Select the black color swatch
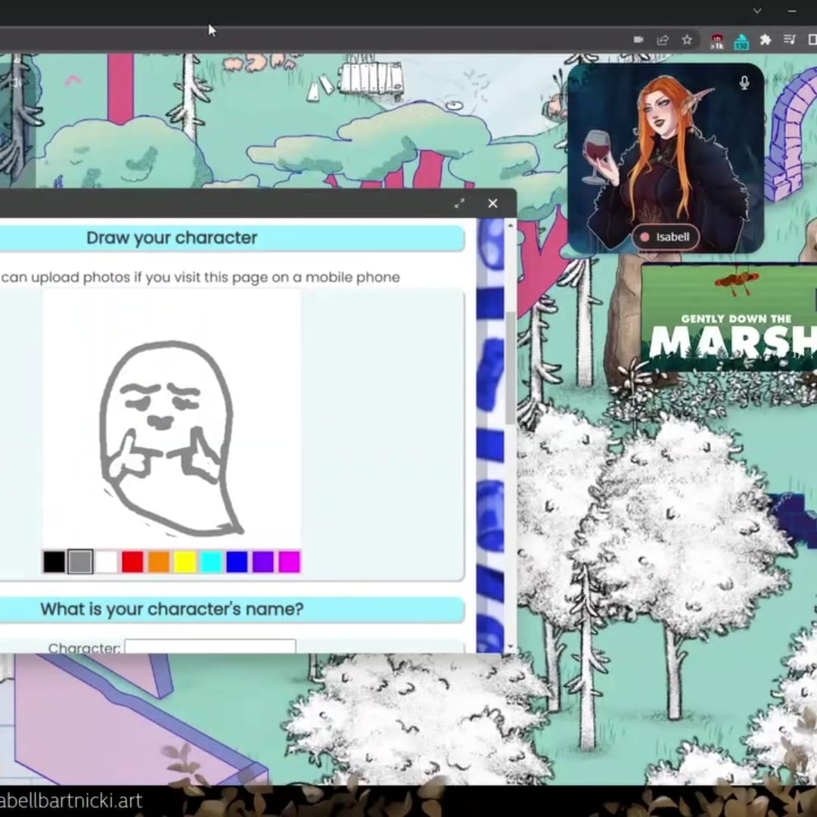Image resolution: width=817 pixels, height=817 pixels. click(x=54, y=562)
